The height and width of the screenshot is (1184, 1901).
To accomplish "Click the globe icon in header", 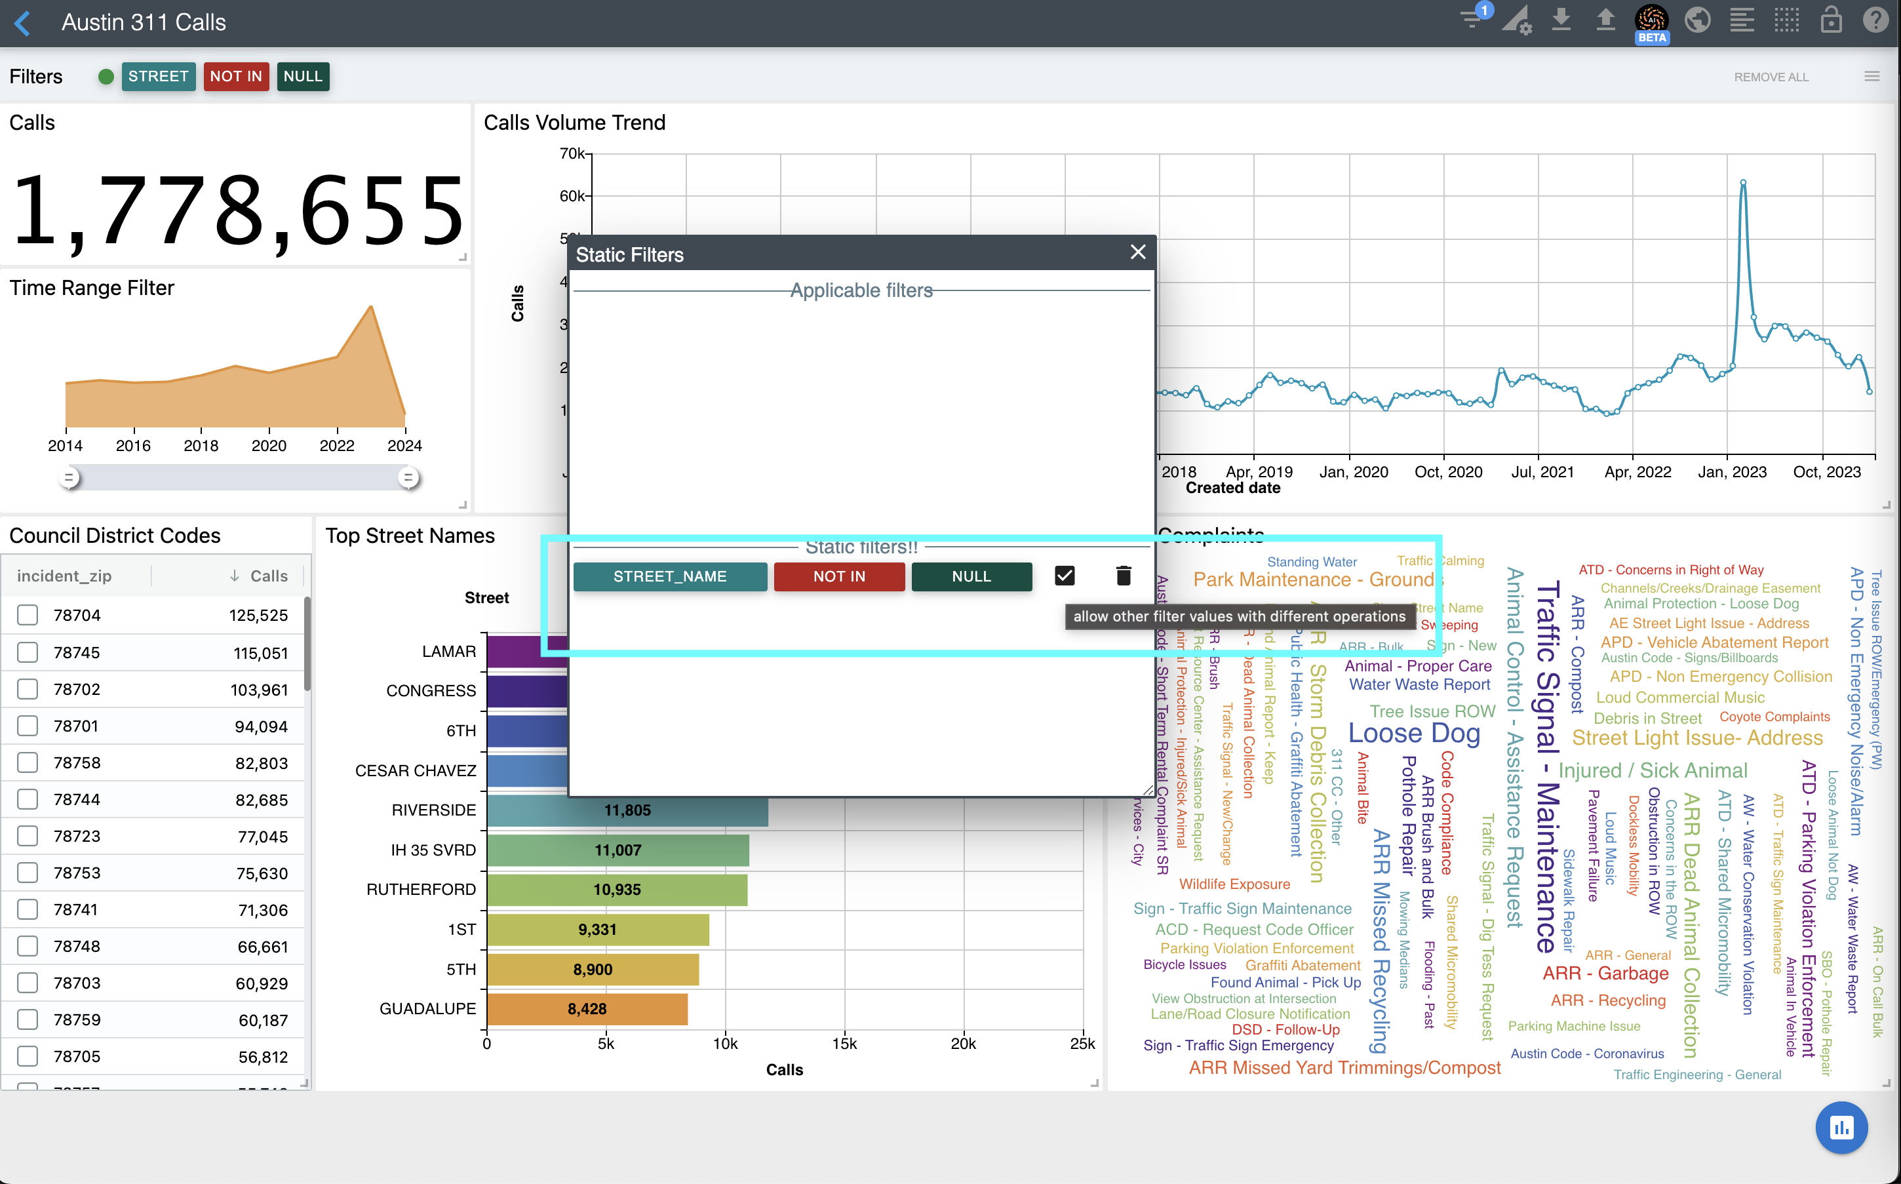I will tap(1696, 20).
